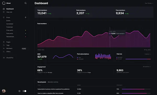Open the Offers percent icon

click(x=4, y=52)
